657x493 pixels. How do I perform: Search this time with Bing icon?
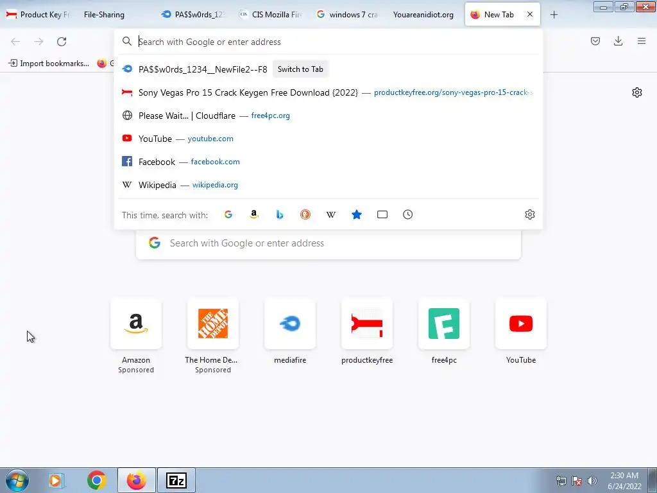(280, 214)
